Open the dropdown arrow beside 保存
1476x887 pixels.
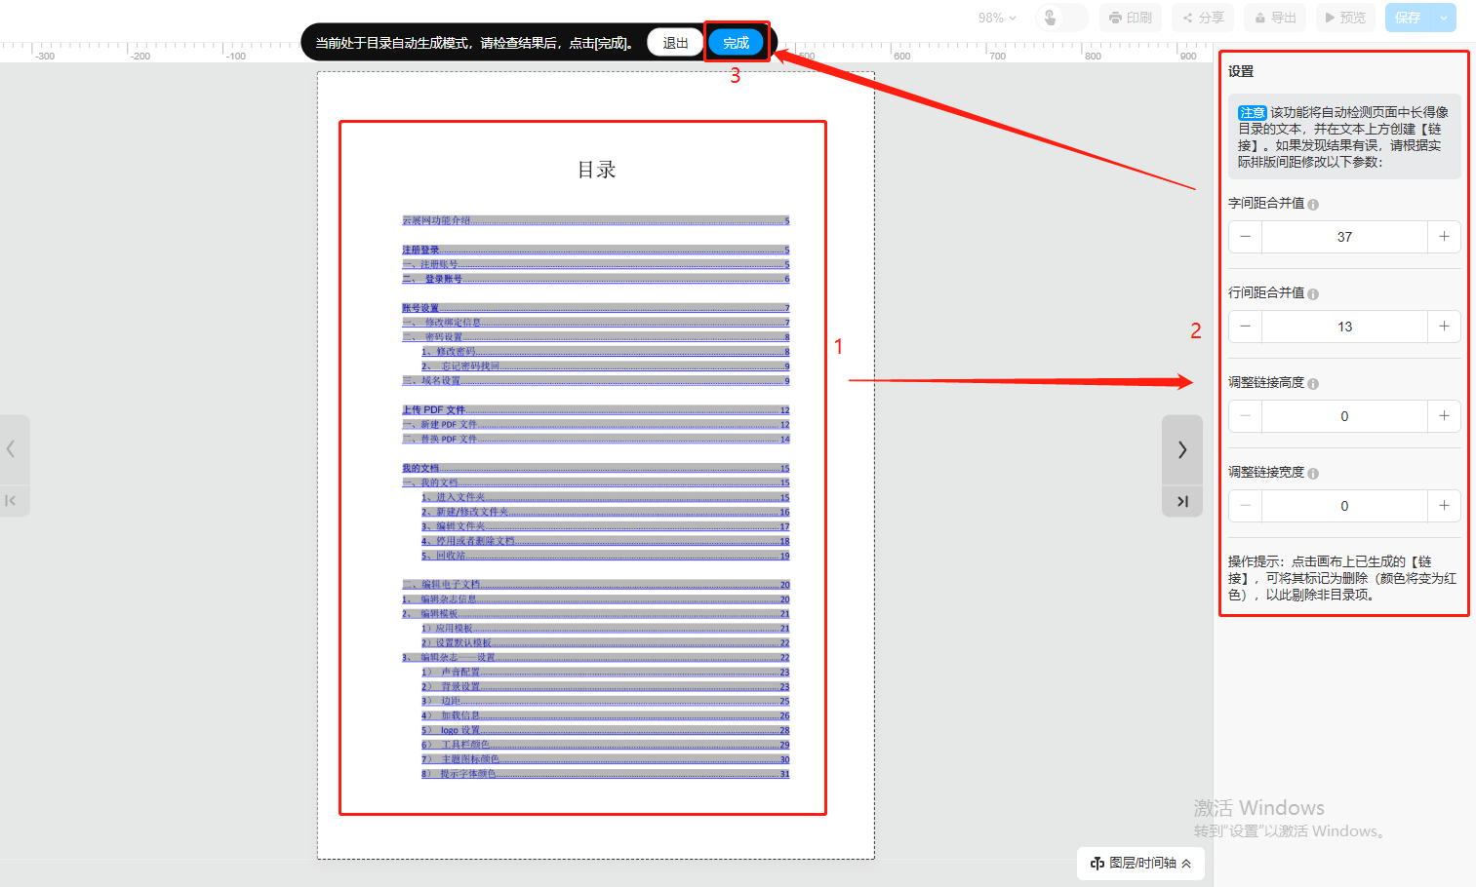1444,18
